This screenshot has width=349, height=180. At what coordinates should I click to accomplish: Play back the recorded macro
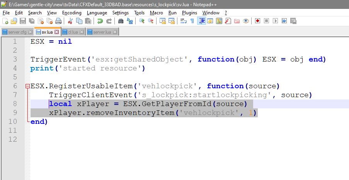pos(275,21)
